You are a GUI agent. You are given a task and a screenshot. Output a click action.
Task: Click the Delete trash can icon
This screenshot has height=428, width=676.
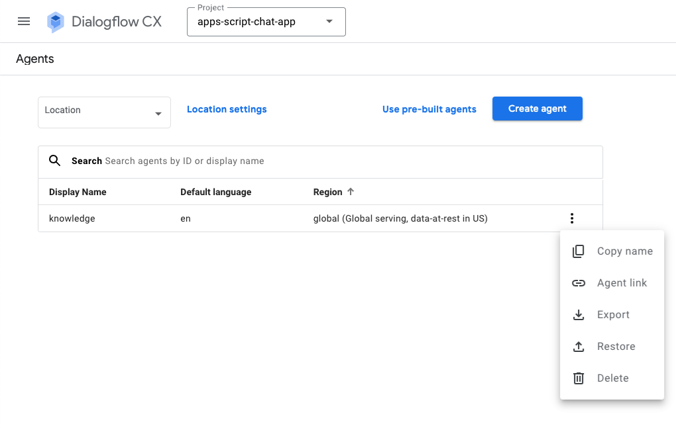579,378
